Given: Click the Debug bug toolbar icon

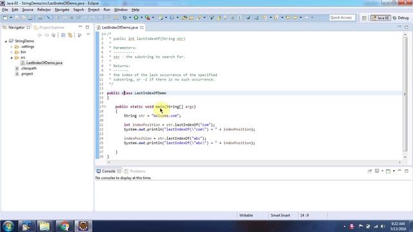Looking at the screenshot, I should tap(125, 17).
